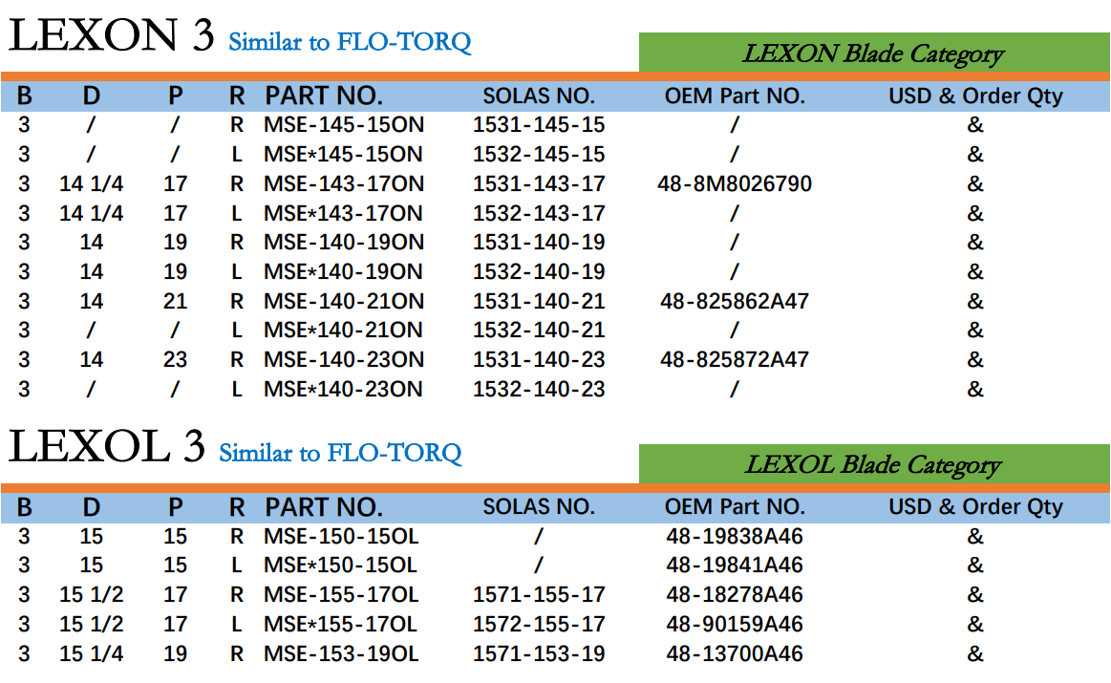Select the LEXON Blade Category green banner
The height and width of the screenshot is (683, 1111).
(x=874, y=53)
